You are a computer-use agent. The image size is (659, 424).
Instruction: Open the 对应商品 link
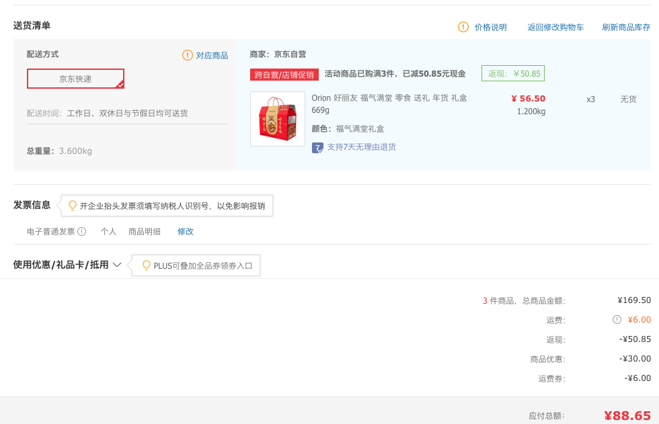(212, 55)
